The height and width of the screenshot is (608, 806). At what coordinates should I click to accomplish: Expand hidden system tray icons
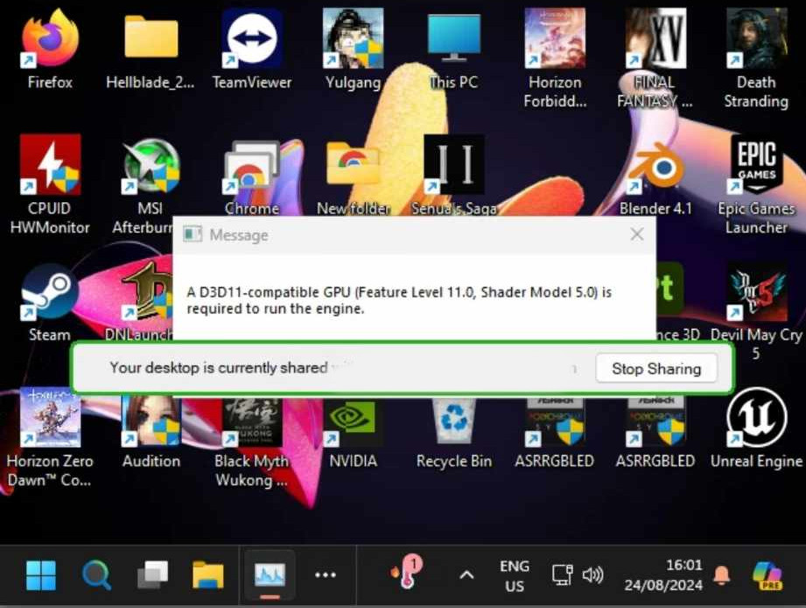pyautogui.click(x=466, y=575)
